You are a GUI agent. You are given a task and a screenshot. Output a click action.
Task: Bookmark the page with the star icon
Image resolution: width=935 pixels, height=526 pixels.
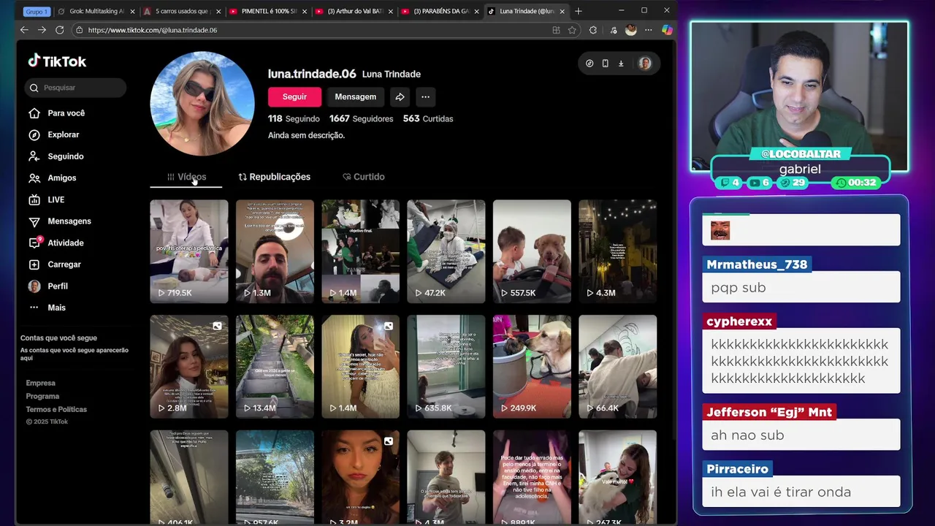[x=572, y=30]
